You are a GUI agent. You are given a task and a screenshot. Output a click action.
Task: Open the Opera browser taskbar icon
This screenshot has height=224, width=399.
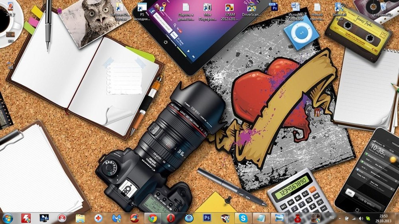tap(171, 218)
